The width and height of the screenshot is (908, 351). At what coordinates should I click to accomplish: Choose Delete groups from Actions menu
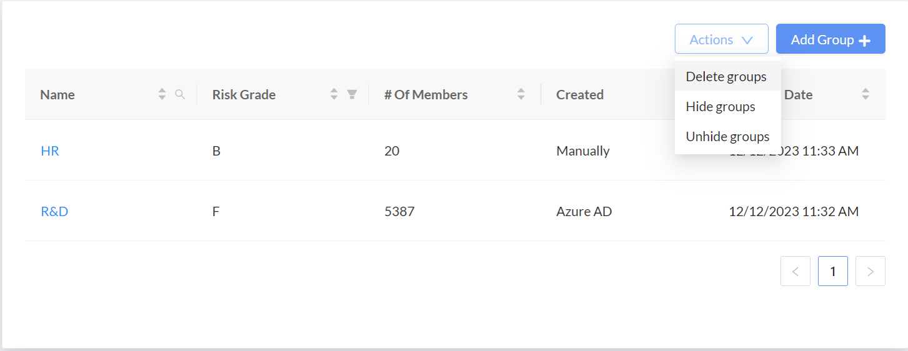tap(726, 77)
